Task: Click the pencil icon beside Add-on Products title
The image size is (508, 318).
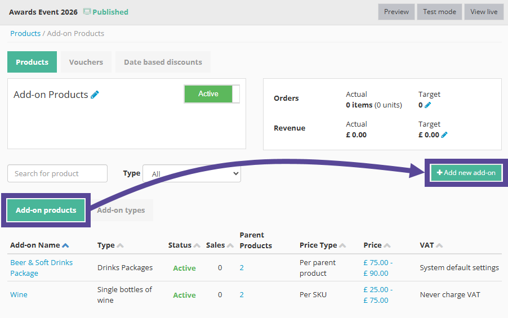Action: click(x=95, y=95)
